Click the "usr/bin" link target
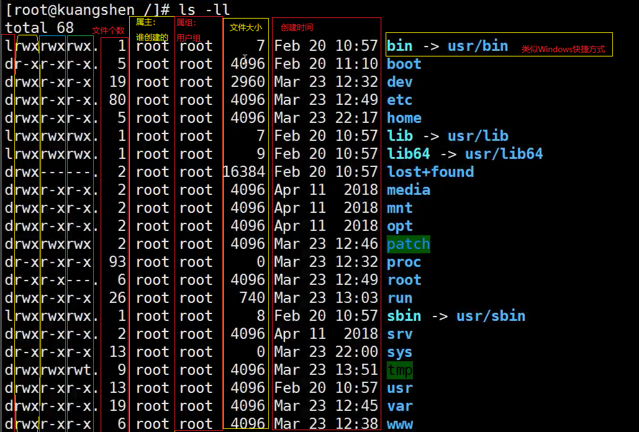 click(478, 45)
